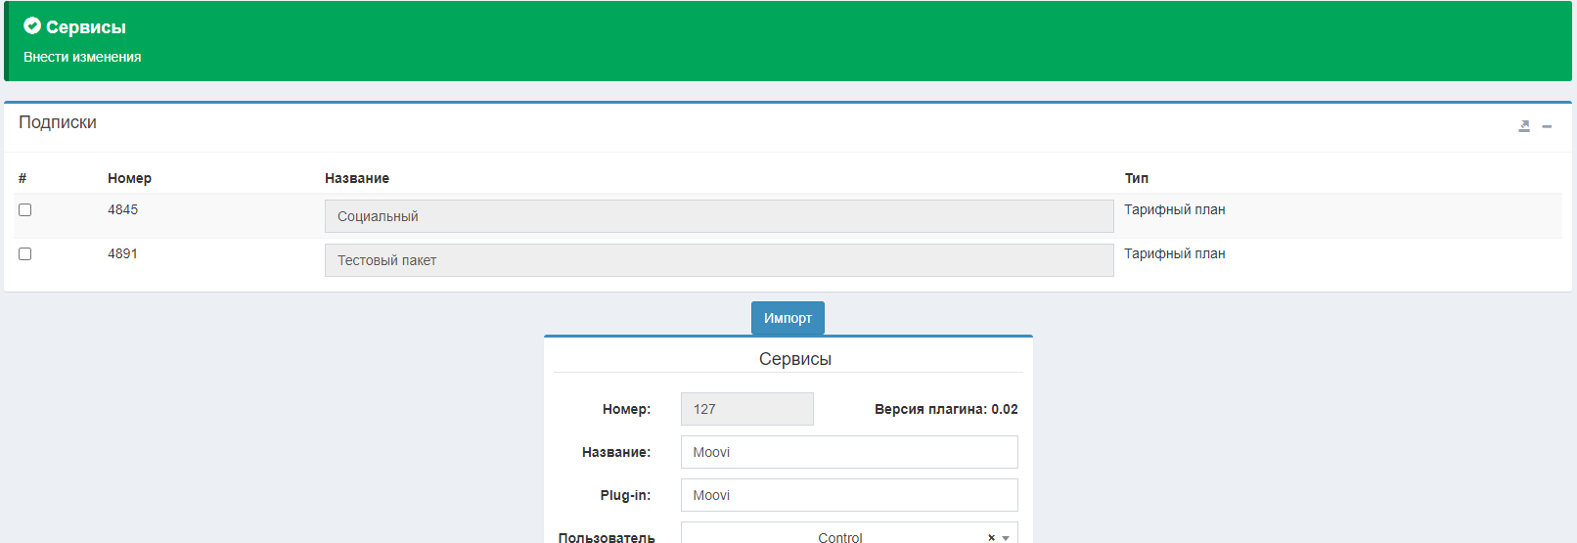1577x543 pixels.
Task: Collapse the Подписки panel with minus icon
Action: pyautogui.click(x=1547, y=126)
